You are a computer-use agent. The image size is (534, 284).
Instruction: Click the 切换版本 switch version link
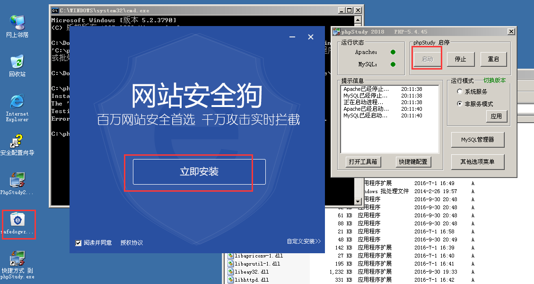coord(494,80)
